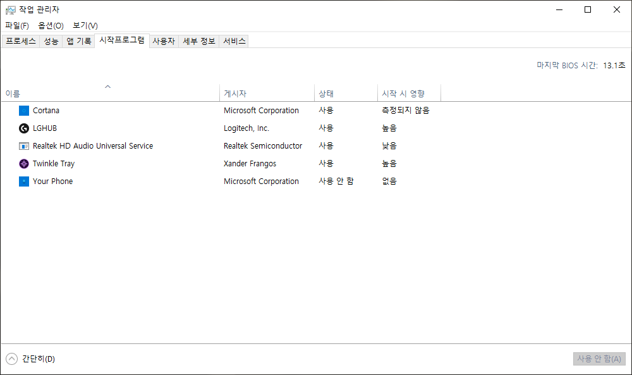632x375 pixels.
Task: Click the Xander Frangos publisher cell
Action: coord(250,164)
